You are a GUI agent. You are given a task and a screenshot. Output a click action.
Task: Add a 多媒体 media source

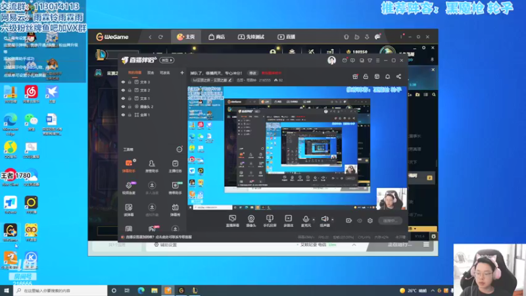click(x=288, y=221)
